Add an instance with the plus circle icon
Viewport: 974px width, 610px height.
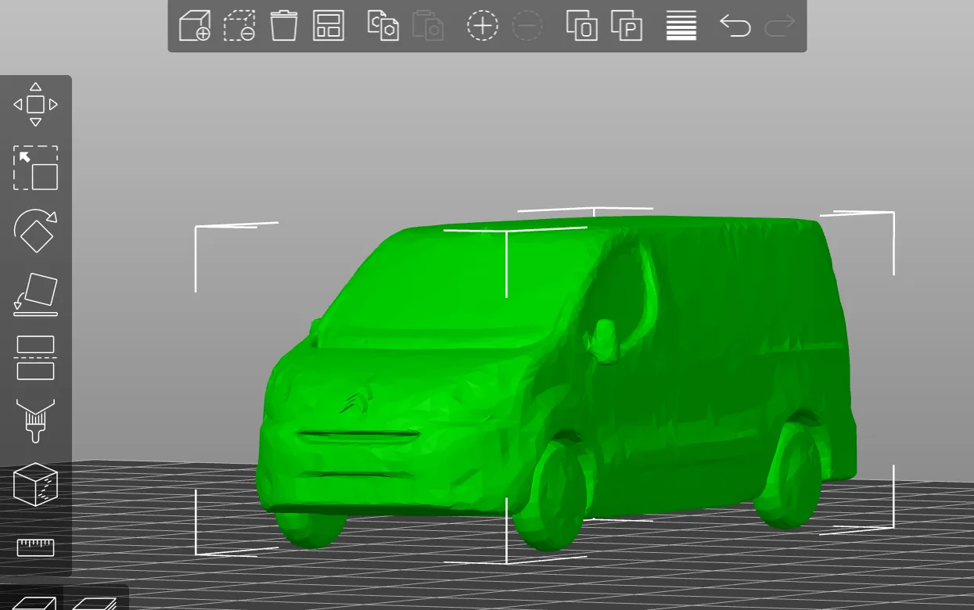coord(483,26)
